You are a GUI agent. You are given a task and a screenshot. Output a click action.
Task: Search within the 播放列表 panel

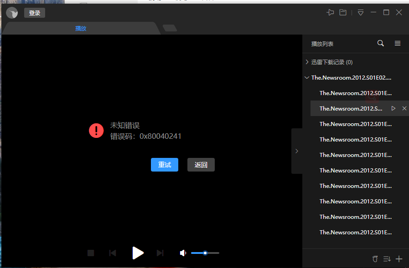380,43
